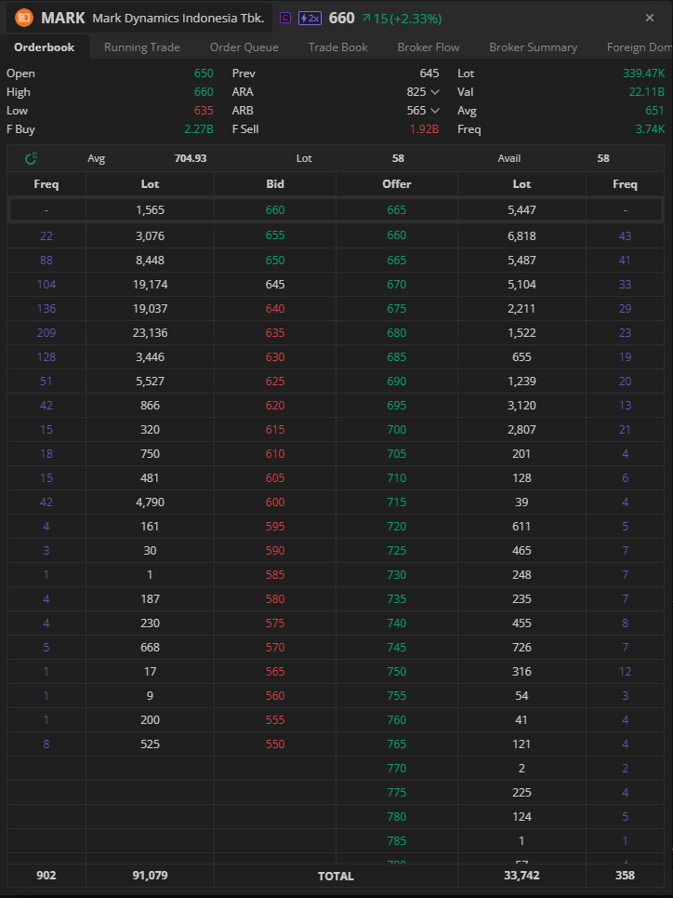
Task: Click offer lot 3,120
Action: (x=521, y=406)
